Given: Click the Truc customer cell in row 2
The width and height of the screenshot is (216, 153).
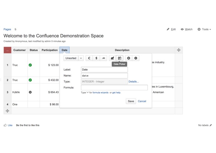Looking at the screenshot, I should click(19, 80).
